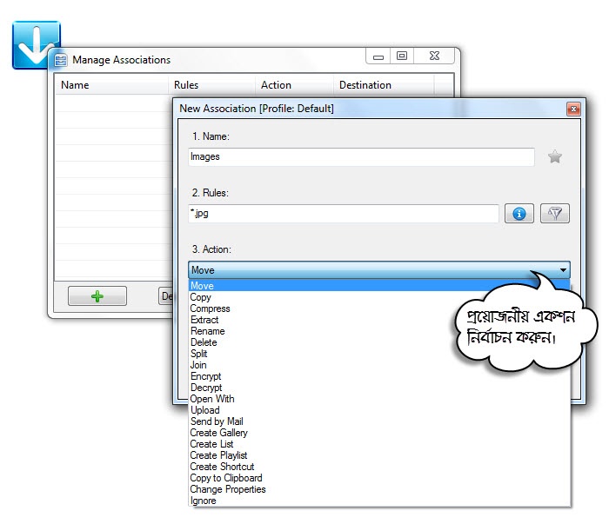
Task: Choose Decrypt from the dropdown list
Action: (379, 387)
